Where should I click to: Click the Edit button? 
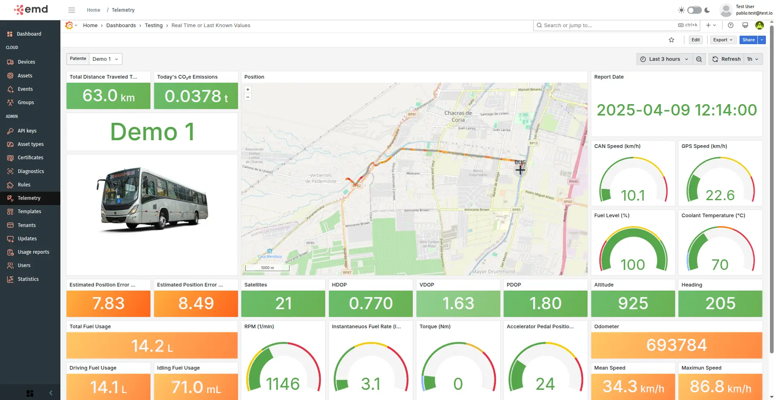696,40
